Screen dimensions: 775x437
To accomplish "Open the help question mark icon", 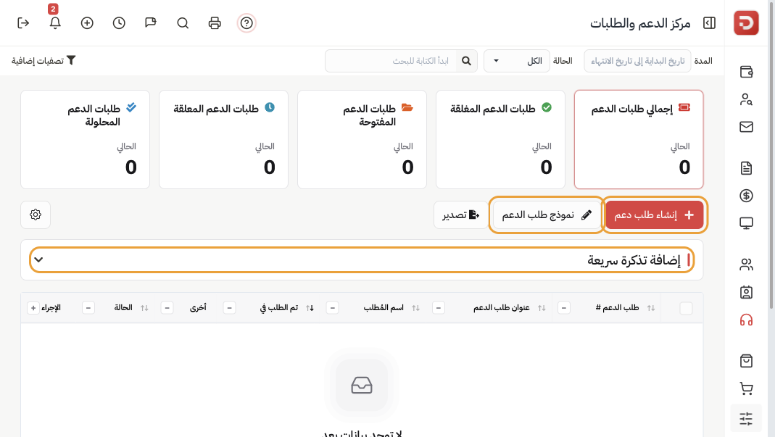I will pyautogui.click(x=246, y=22).
